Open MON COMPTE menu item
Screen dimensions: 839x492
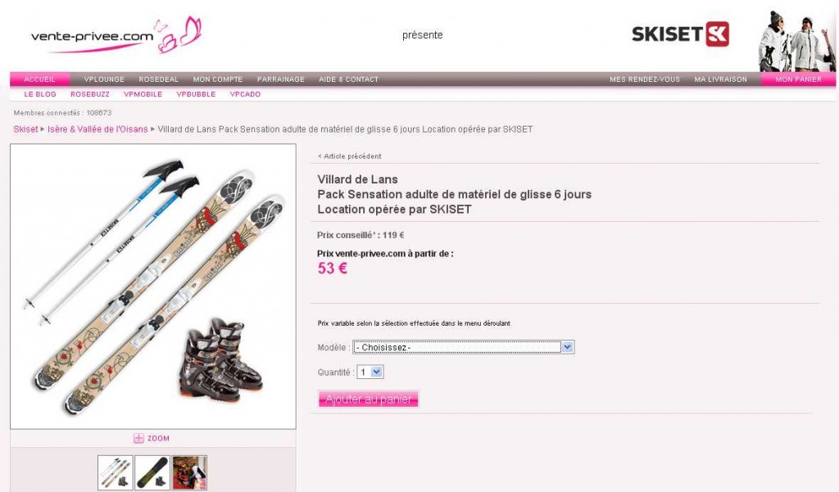click(x=218, y=79)
